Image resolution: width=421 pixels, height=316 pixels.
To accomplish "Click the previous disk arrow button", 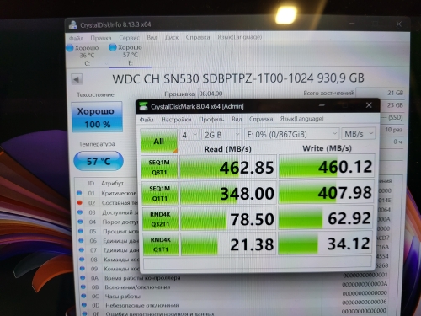I will [77, 79].
